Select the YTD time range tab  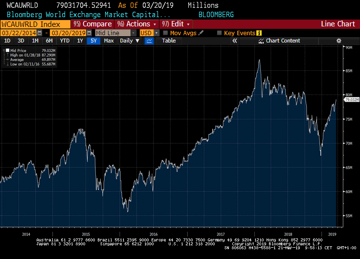pos(65,41)
